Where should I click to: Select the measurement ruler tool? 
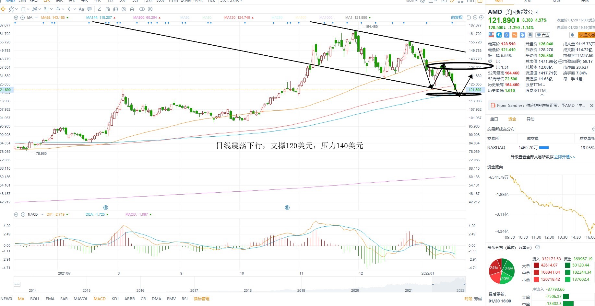tap(58, 9)
